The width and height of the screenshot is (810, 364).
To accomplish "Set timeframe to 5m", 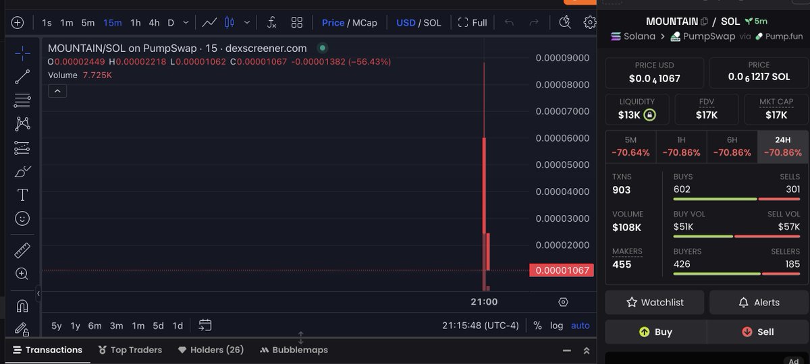I will (x=88, y=22).
